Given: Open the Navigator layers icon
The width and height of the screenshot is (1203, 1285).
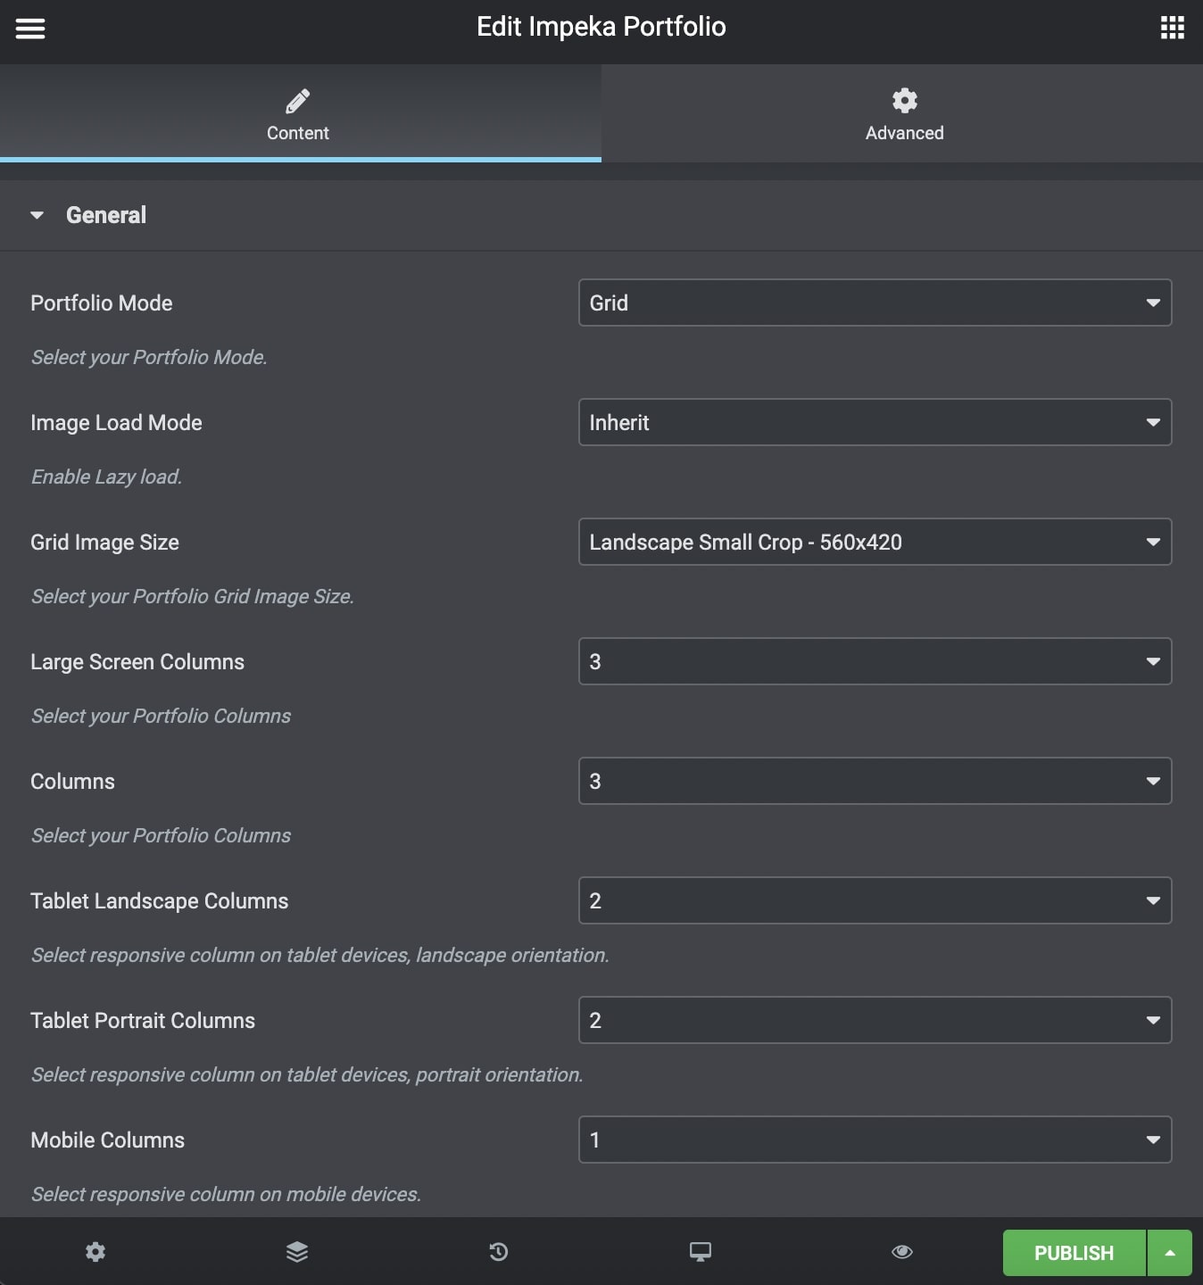Looking at the screenshot, I should pos(297,1252).
